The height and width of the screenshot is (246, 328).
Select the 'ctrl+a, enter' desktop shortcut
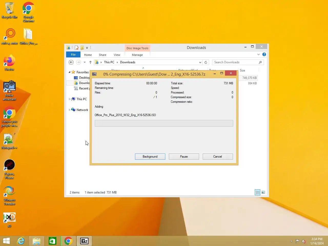(9, 36)
